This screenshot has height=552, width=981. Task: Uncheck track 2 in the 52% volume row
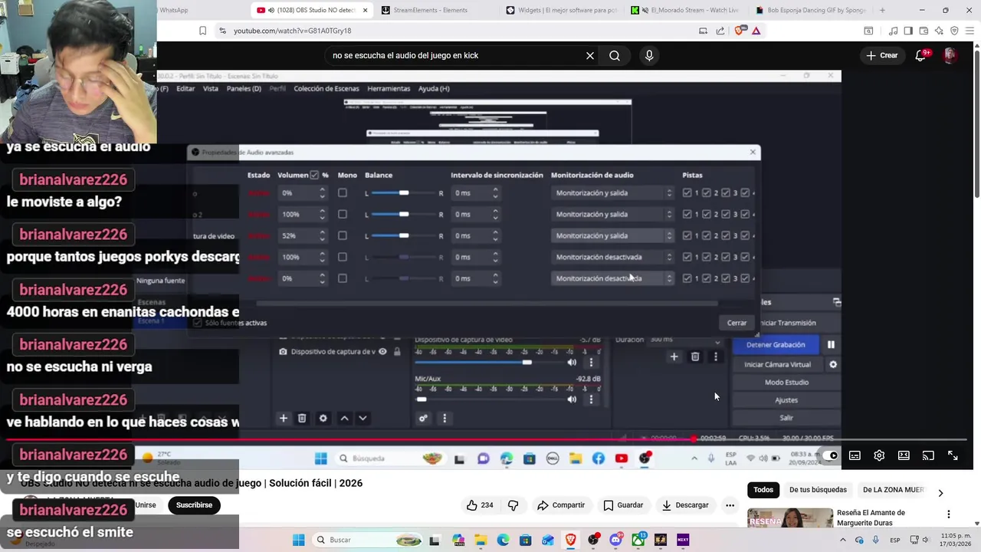point(706,235)
